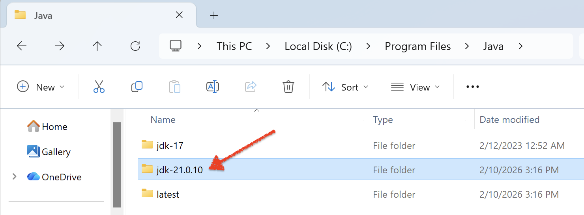Open Gallery in the navigation pane
Screen dimensions: 584x215
pyautogui.click(x=56, y=152)
